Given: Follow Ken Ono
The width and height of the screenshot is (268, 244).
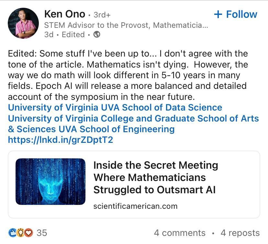Looking at the screenshot, I should pos(236,14).
